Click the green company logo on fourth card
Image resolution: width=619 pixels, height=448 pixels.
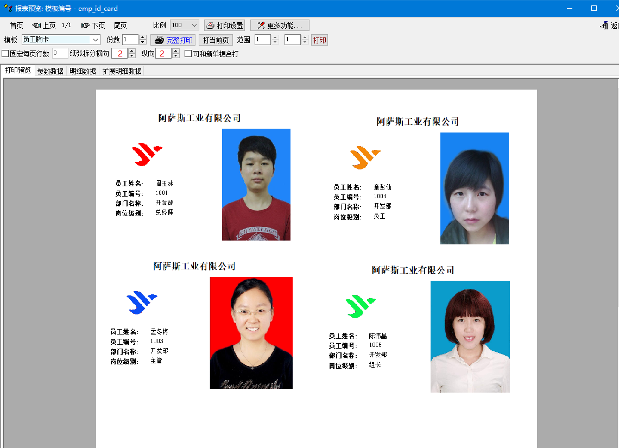[360, 306]
